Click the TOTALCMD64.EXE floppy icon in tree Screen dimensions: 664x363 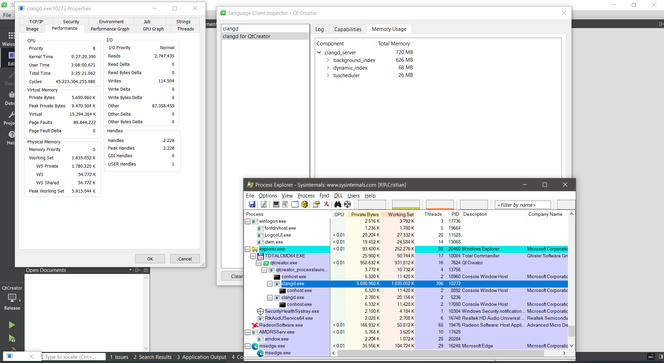tap(260, 256)
